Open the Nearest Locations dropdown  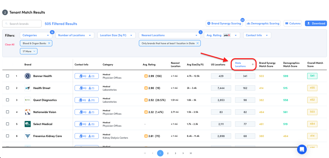[x=170, y=35]
